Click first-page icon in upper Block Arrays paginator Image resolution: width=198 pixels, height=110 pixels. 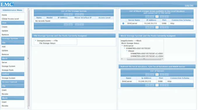147,17
